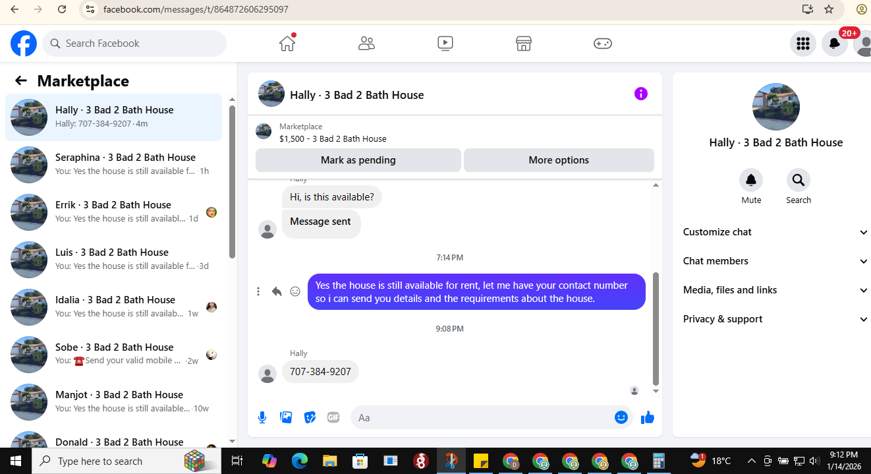Open the notifications bell with 20+ badge
Screen dimensions: 871x474
tap(835, 44)
